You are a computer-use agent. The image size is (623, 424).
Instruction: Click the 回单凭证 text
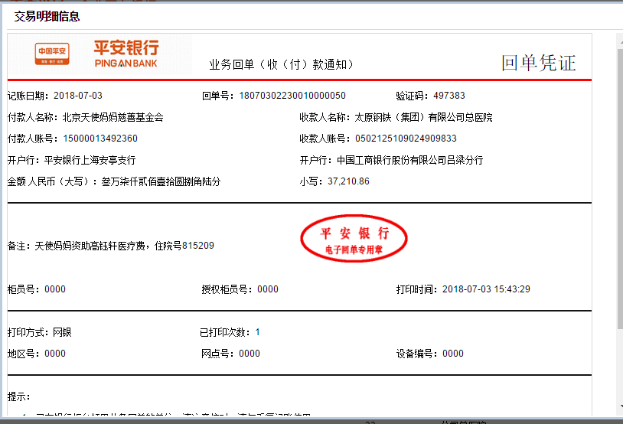(x=538, y=64)
